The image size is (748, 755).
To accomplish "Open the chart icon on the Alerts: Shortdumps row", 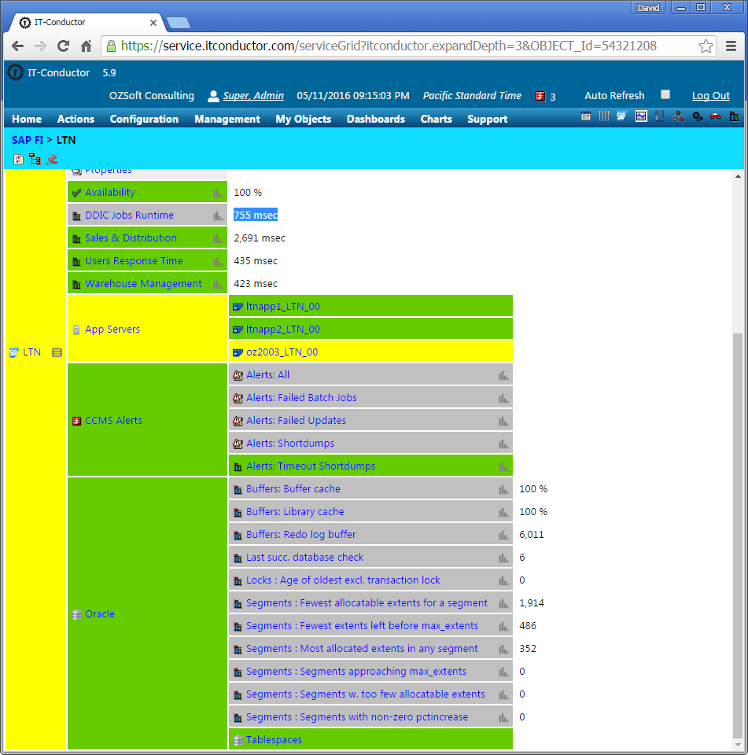I will pos(503,444).
